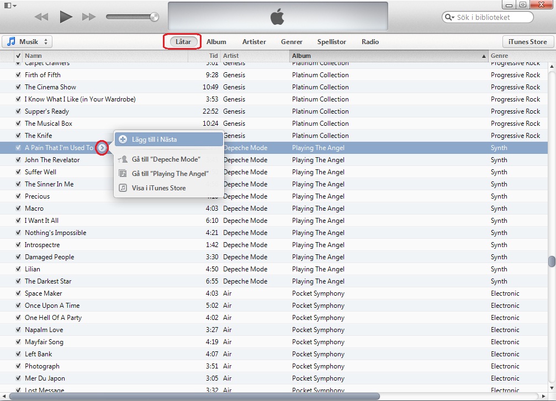Uncheck the 'John The Revelator' checkbox
556x401 pixels.
coord(18,160)
